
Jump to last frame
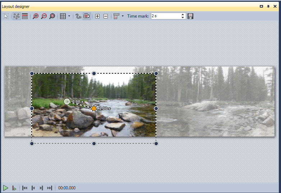coord(50,188)
